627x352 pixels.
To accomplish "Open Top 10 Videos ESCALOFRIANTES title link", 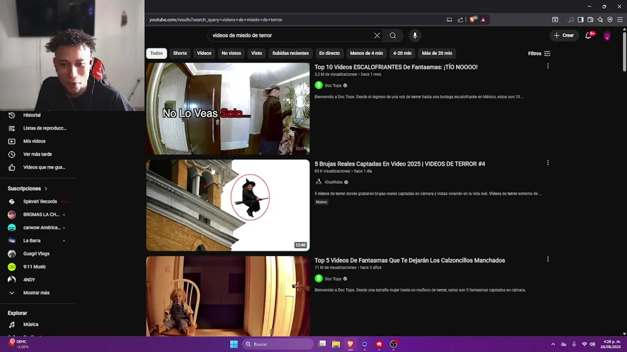I will [396, 67].
